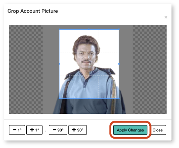The height and width of the screenshot is (148, 179).
Task: Click the bottom-center crop handle
Action: tap(89, 98)
